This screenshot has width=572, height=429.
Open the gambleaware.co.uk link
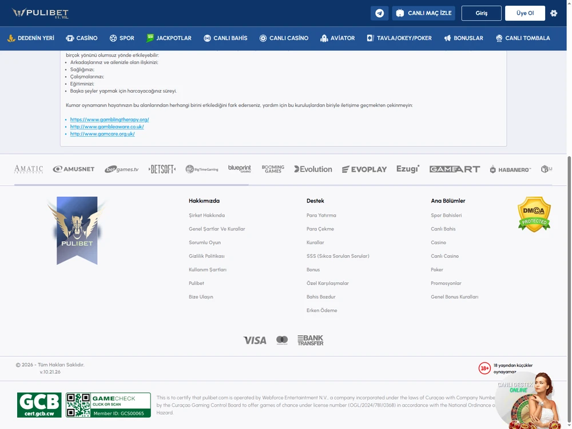pos(107,126)
